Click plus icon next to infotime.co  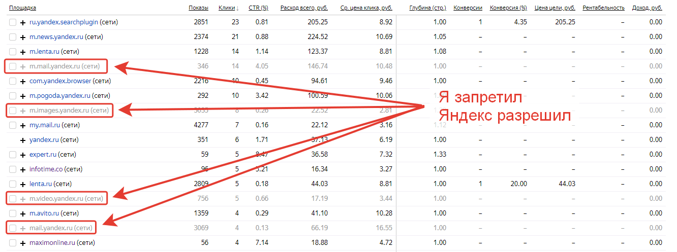(x=23, y=169)
